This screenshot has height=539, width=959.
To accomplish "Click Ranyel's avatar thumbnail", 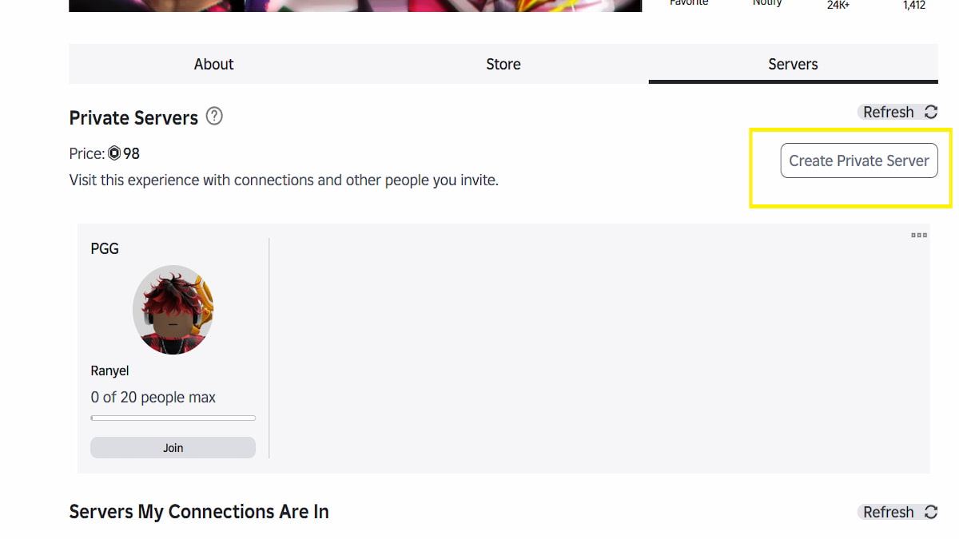I will click(173, 310).
